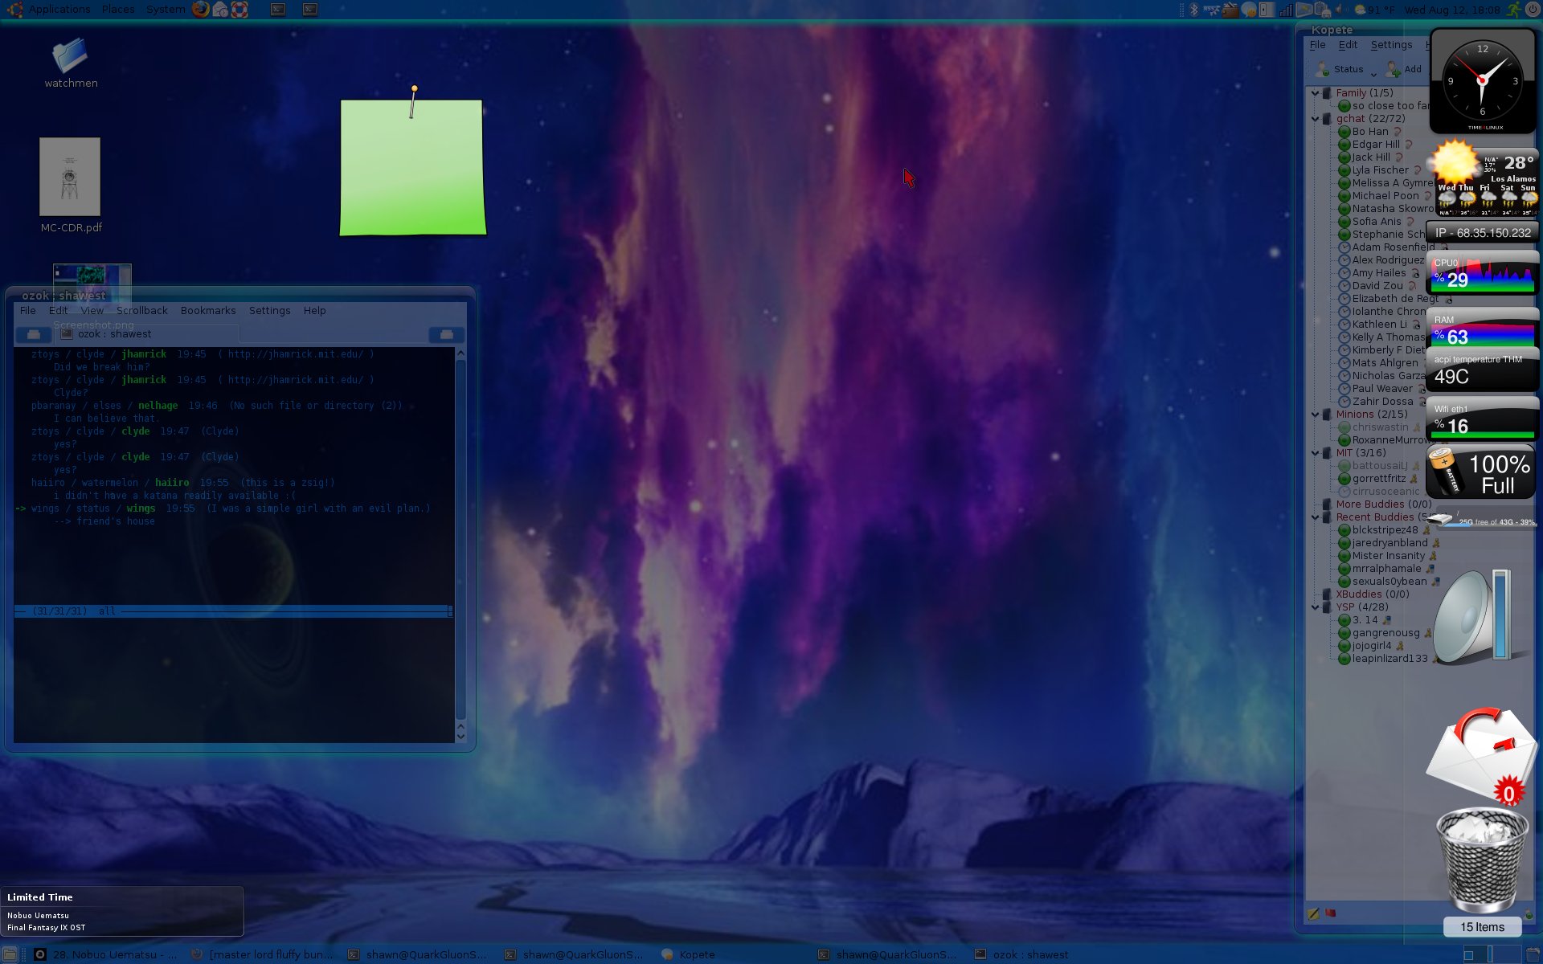This screenshot has width=1543, height=964.
Task: Click the green sticky note
Action: pos(412,169)
